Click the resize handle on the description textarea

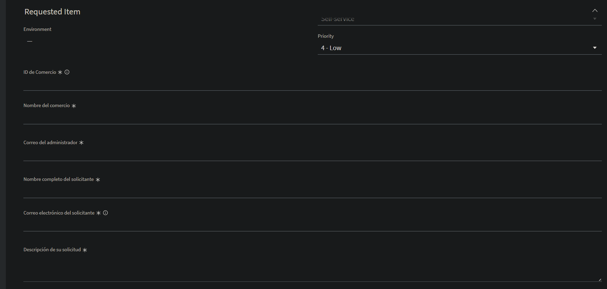pos(599,280)
